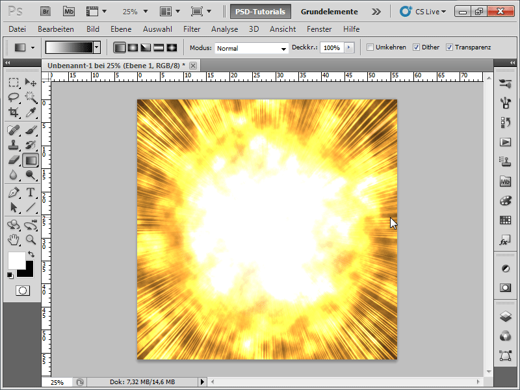Image resolution: width=520 pixels, height=390 pixels.
Task: Open CS Live menu button
Action: pos(423,12)
